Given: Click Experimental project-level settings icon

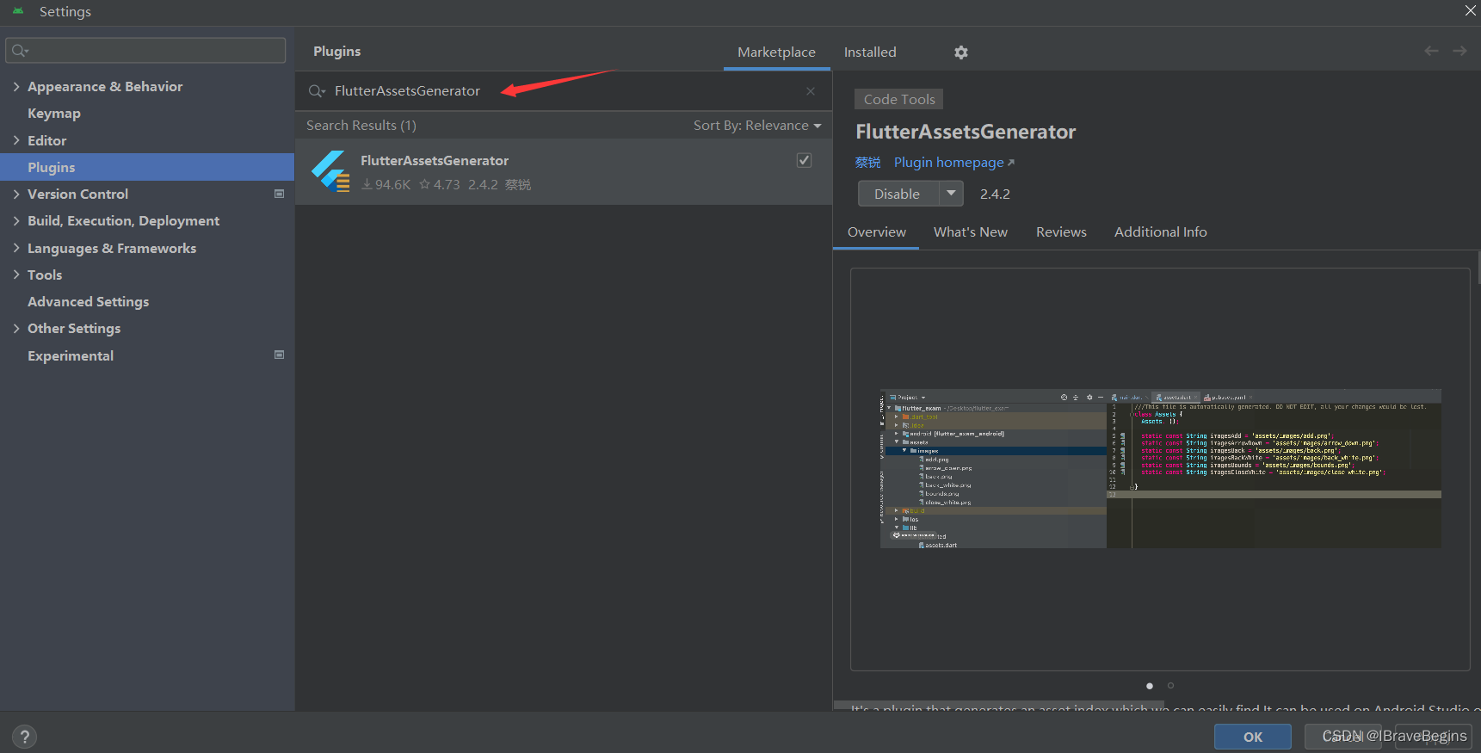Looking at the screenshot, I should tap(279, 355).
